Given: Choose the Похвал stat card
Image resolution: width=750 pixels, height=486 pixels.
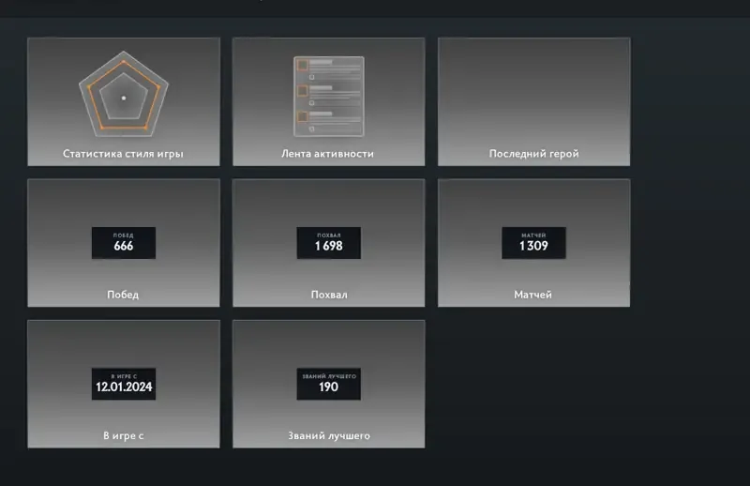Looking at the screenshot, I should pyautogui.click(x=329, y=243).
